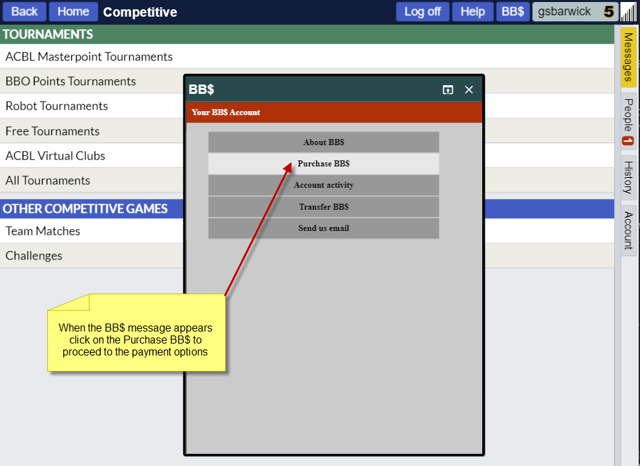
Task: Go to the Home screen
Action: [73, 11]
